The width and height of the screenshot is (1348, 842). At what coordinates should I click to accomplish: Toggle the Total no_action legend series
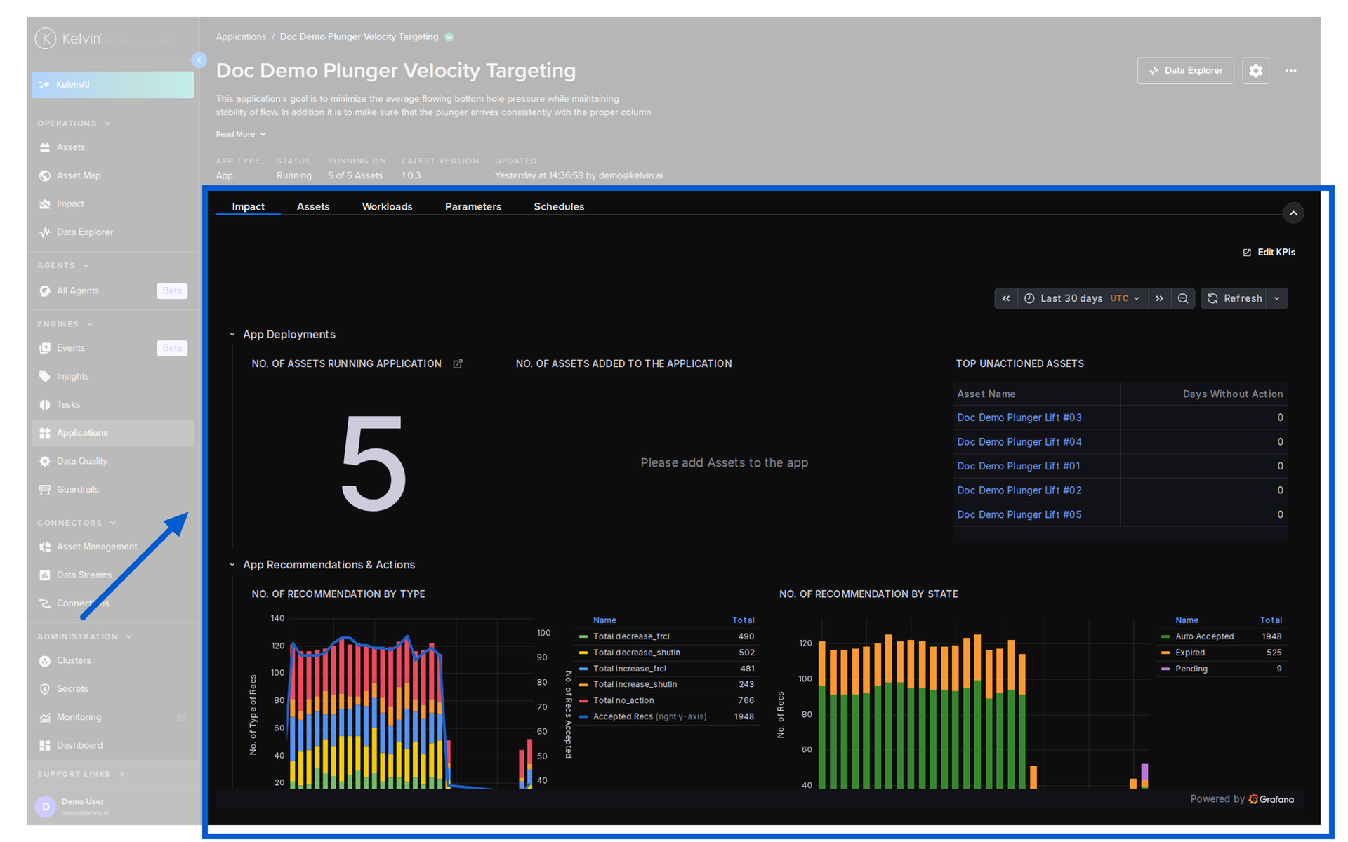tap(623, 700)
